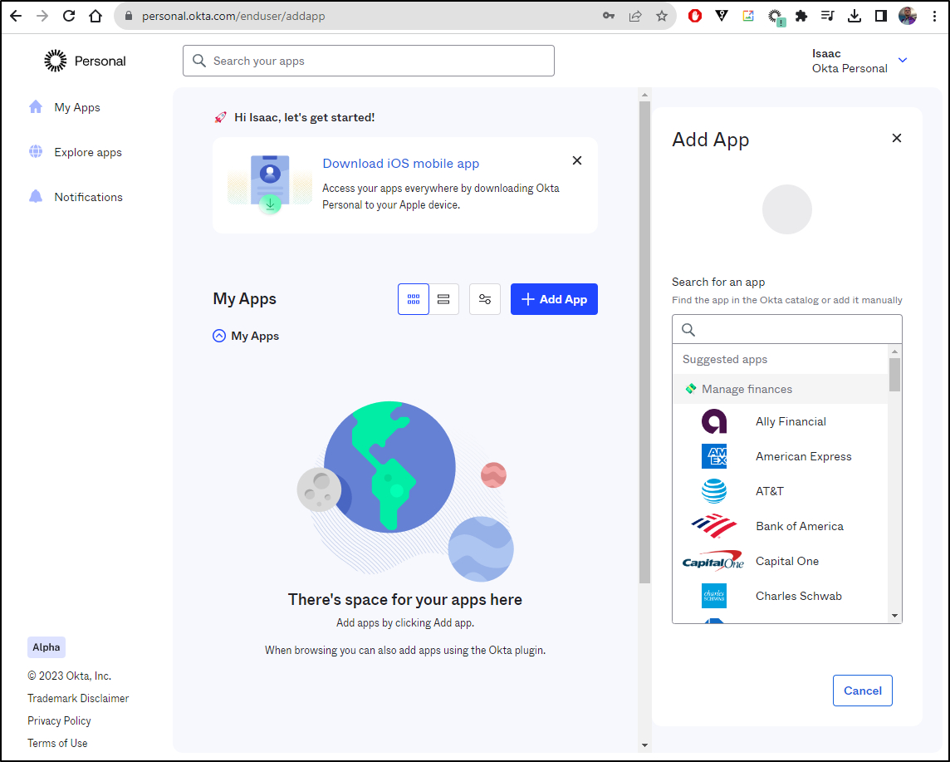950x762 pixels.
Task: Collapse the My Apps section chevron
Action: click(x=219, y=336)
